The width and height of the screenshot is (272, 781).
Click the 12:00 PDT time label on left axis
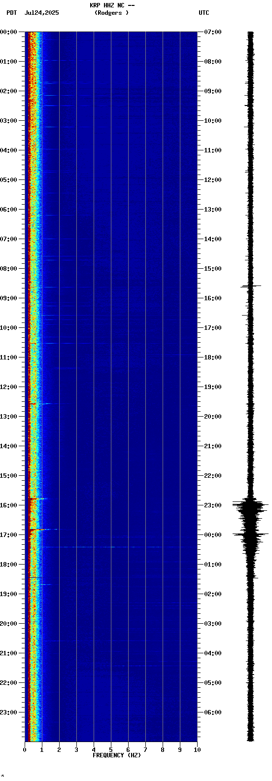[x=8, y=387]
